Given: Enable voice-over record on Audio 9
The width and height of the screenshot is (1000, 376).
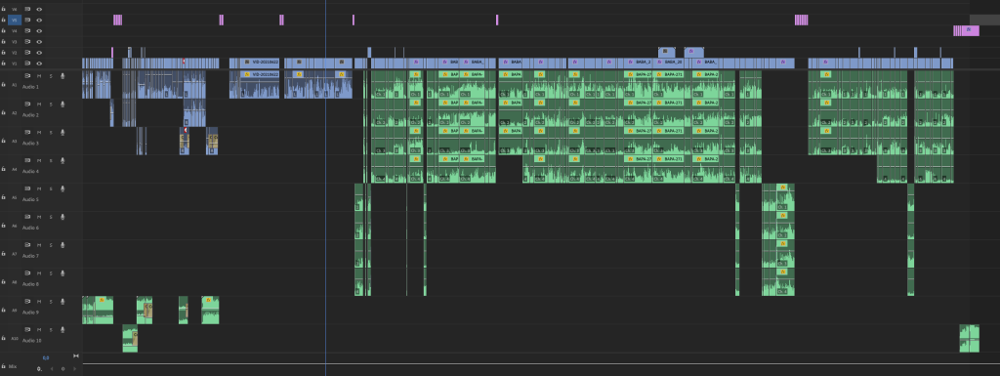Looking at the screenshot, I should point(62,302).
